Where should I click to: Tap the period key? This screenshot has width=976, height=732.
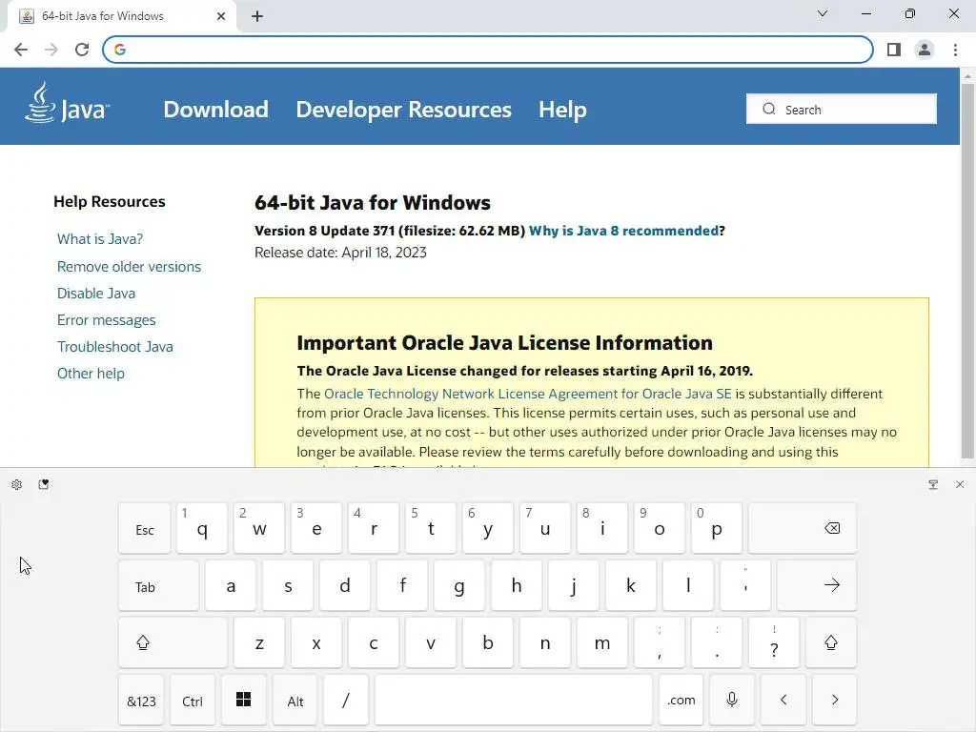(717, 643)
